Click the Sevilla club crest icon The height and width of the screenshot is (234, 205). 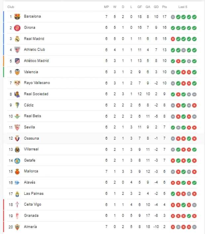(x=17, y=127)
